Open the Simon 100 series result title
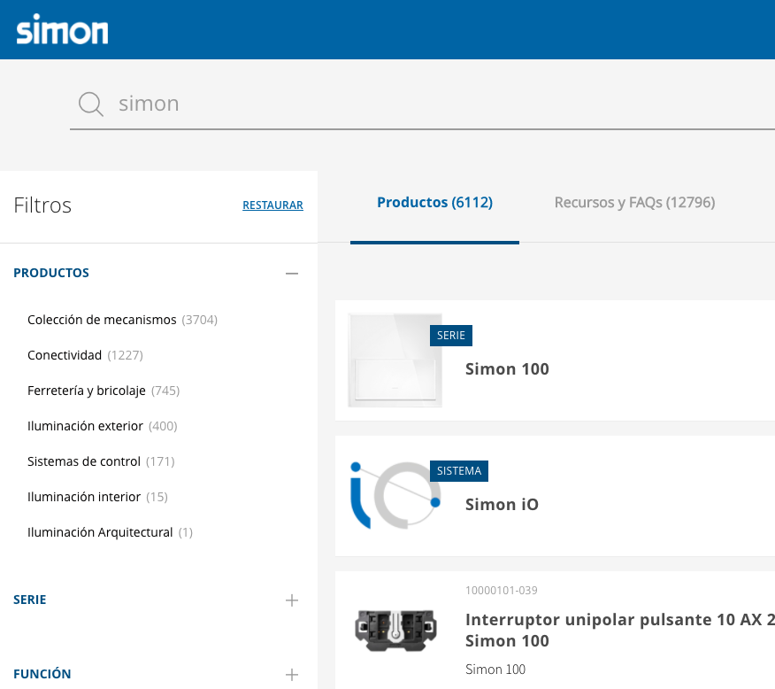Viewport: 775px width, 689px height. point(507,369)
